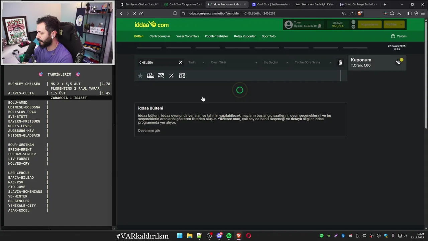Open Spotify from the taskbar
The image size is (428, 241).
click(x=229, y=236)
